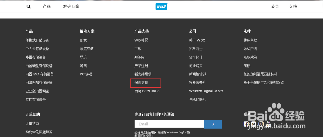Open Western Digital Capital link
This screenshot has width=323, height=137.
pos(206,91)
